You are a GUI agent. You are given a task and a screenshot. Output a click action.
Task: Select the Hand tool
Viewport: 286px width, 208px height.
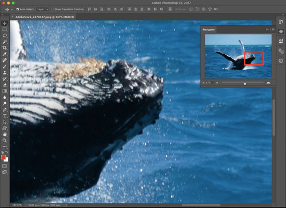[5, 134]
